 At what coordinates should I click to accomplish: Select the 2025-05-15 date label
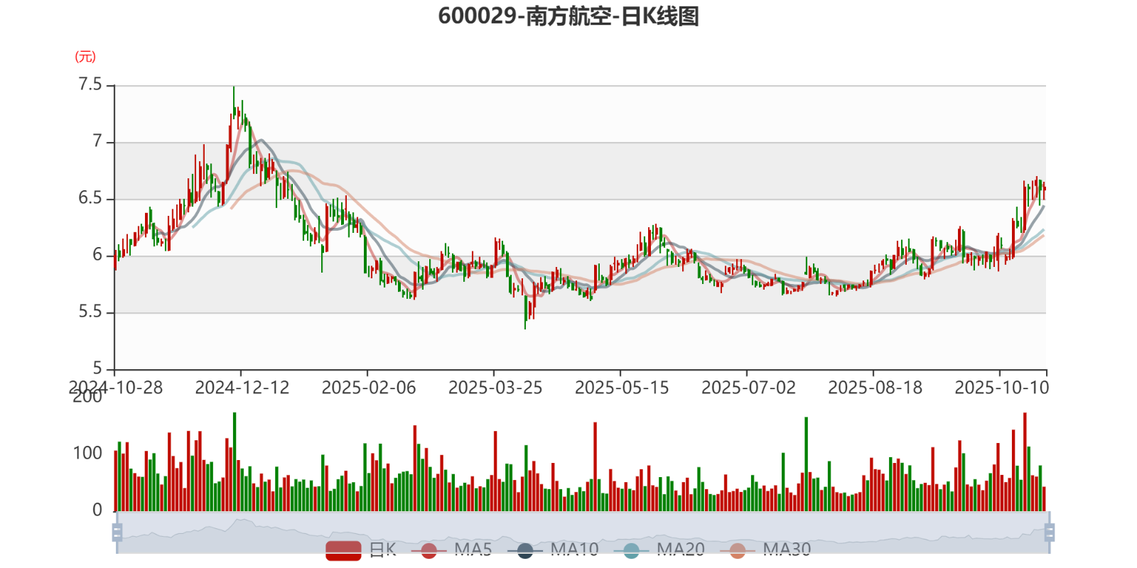622,388
